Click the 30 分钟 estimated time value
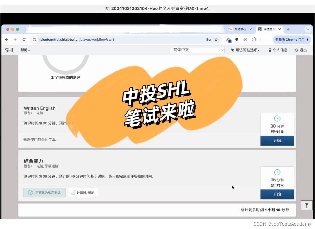 (277, 126)
